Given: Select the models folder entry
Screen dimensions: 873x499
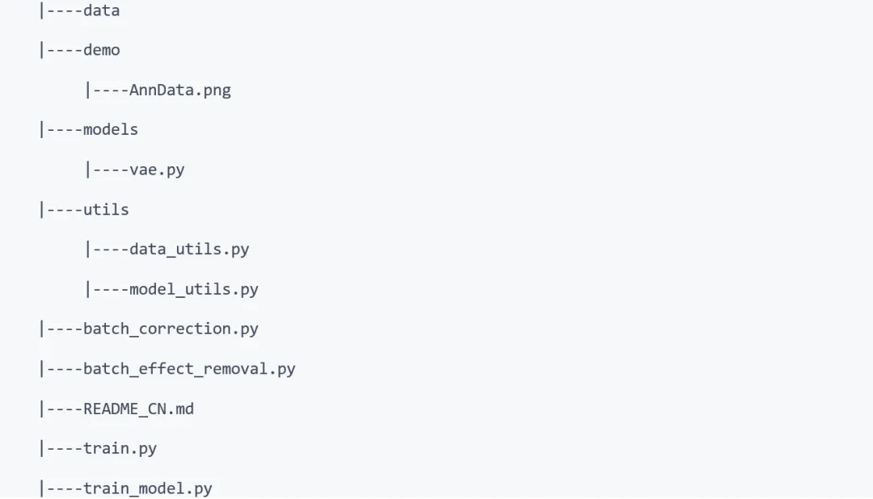Looking at the screenshot, I should 111,129.
